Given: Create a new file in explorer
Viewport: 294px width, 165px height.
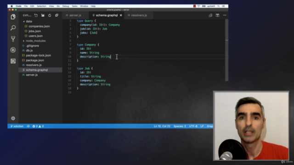Looking at the screenshot, I should click(36, 15).
